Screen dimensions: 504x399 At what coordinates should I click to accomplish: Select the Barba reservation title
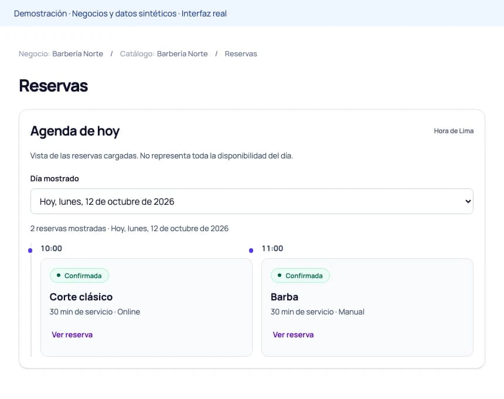(x=284, y=297)
